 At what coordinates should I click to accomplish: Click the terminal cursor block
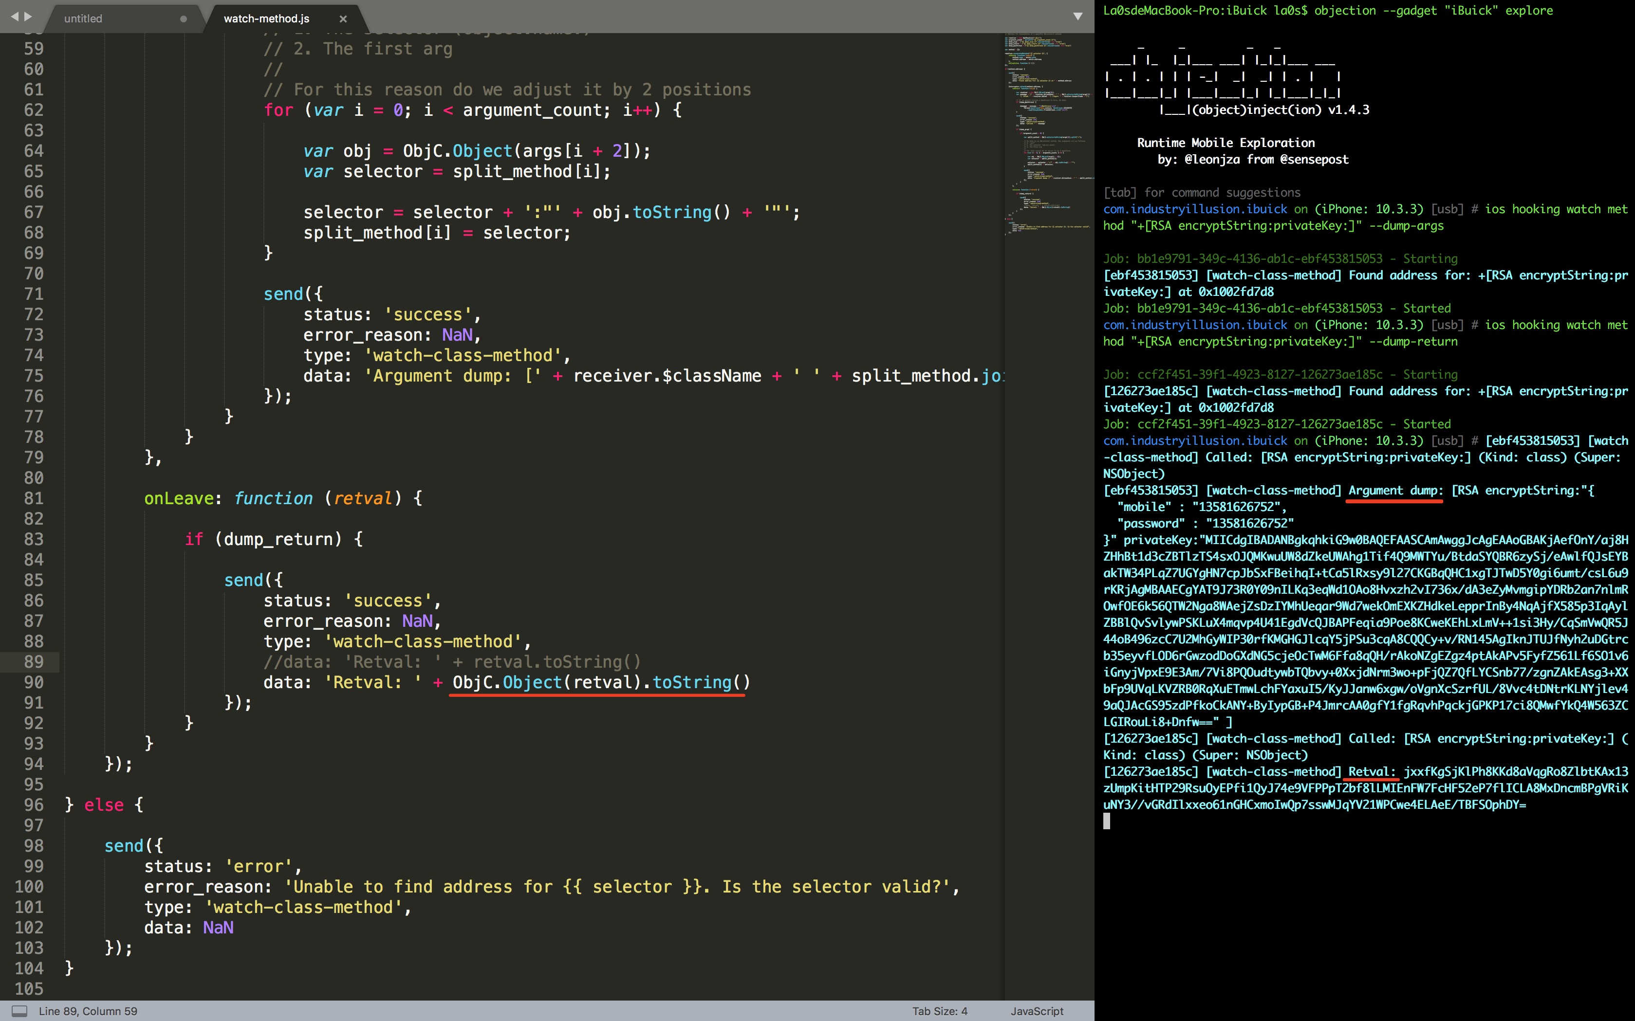pyautogui.click(x=1107, y=821)
